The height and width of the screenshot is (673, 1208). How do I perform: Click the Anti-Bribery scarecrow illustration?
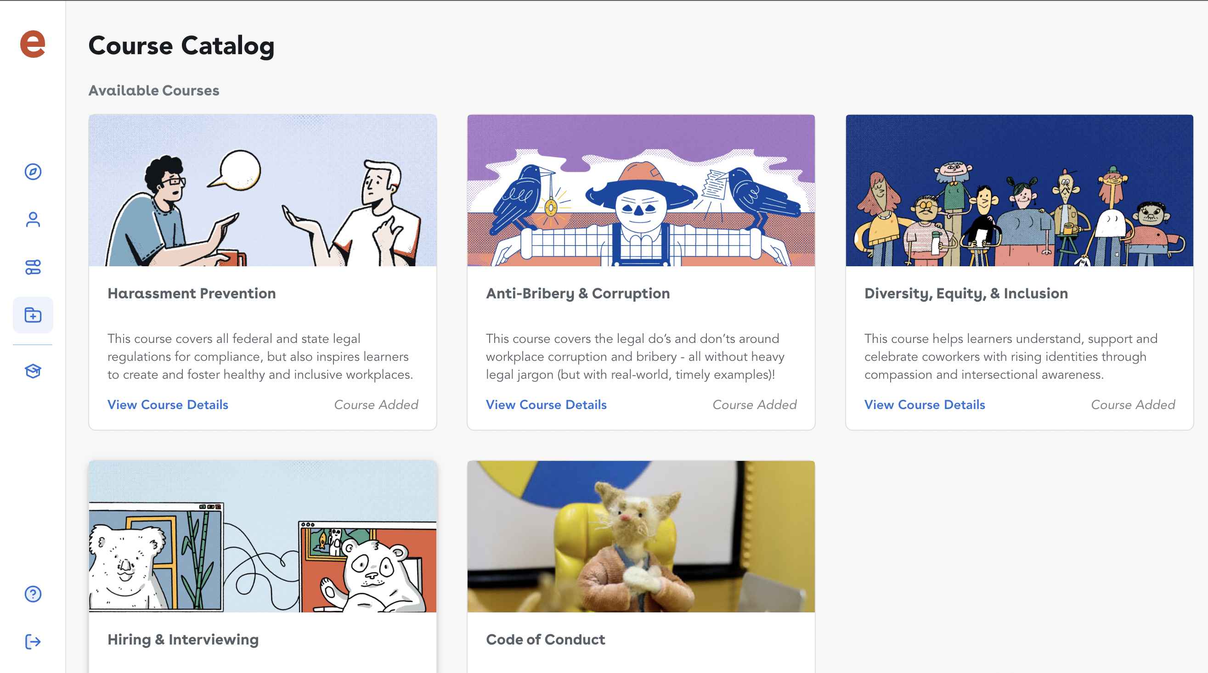point(641,190)
